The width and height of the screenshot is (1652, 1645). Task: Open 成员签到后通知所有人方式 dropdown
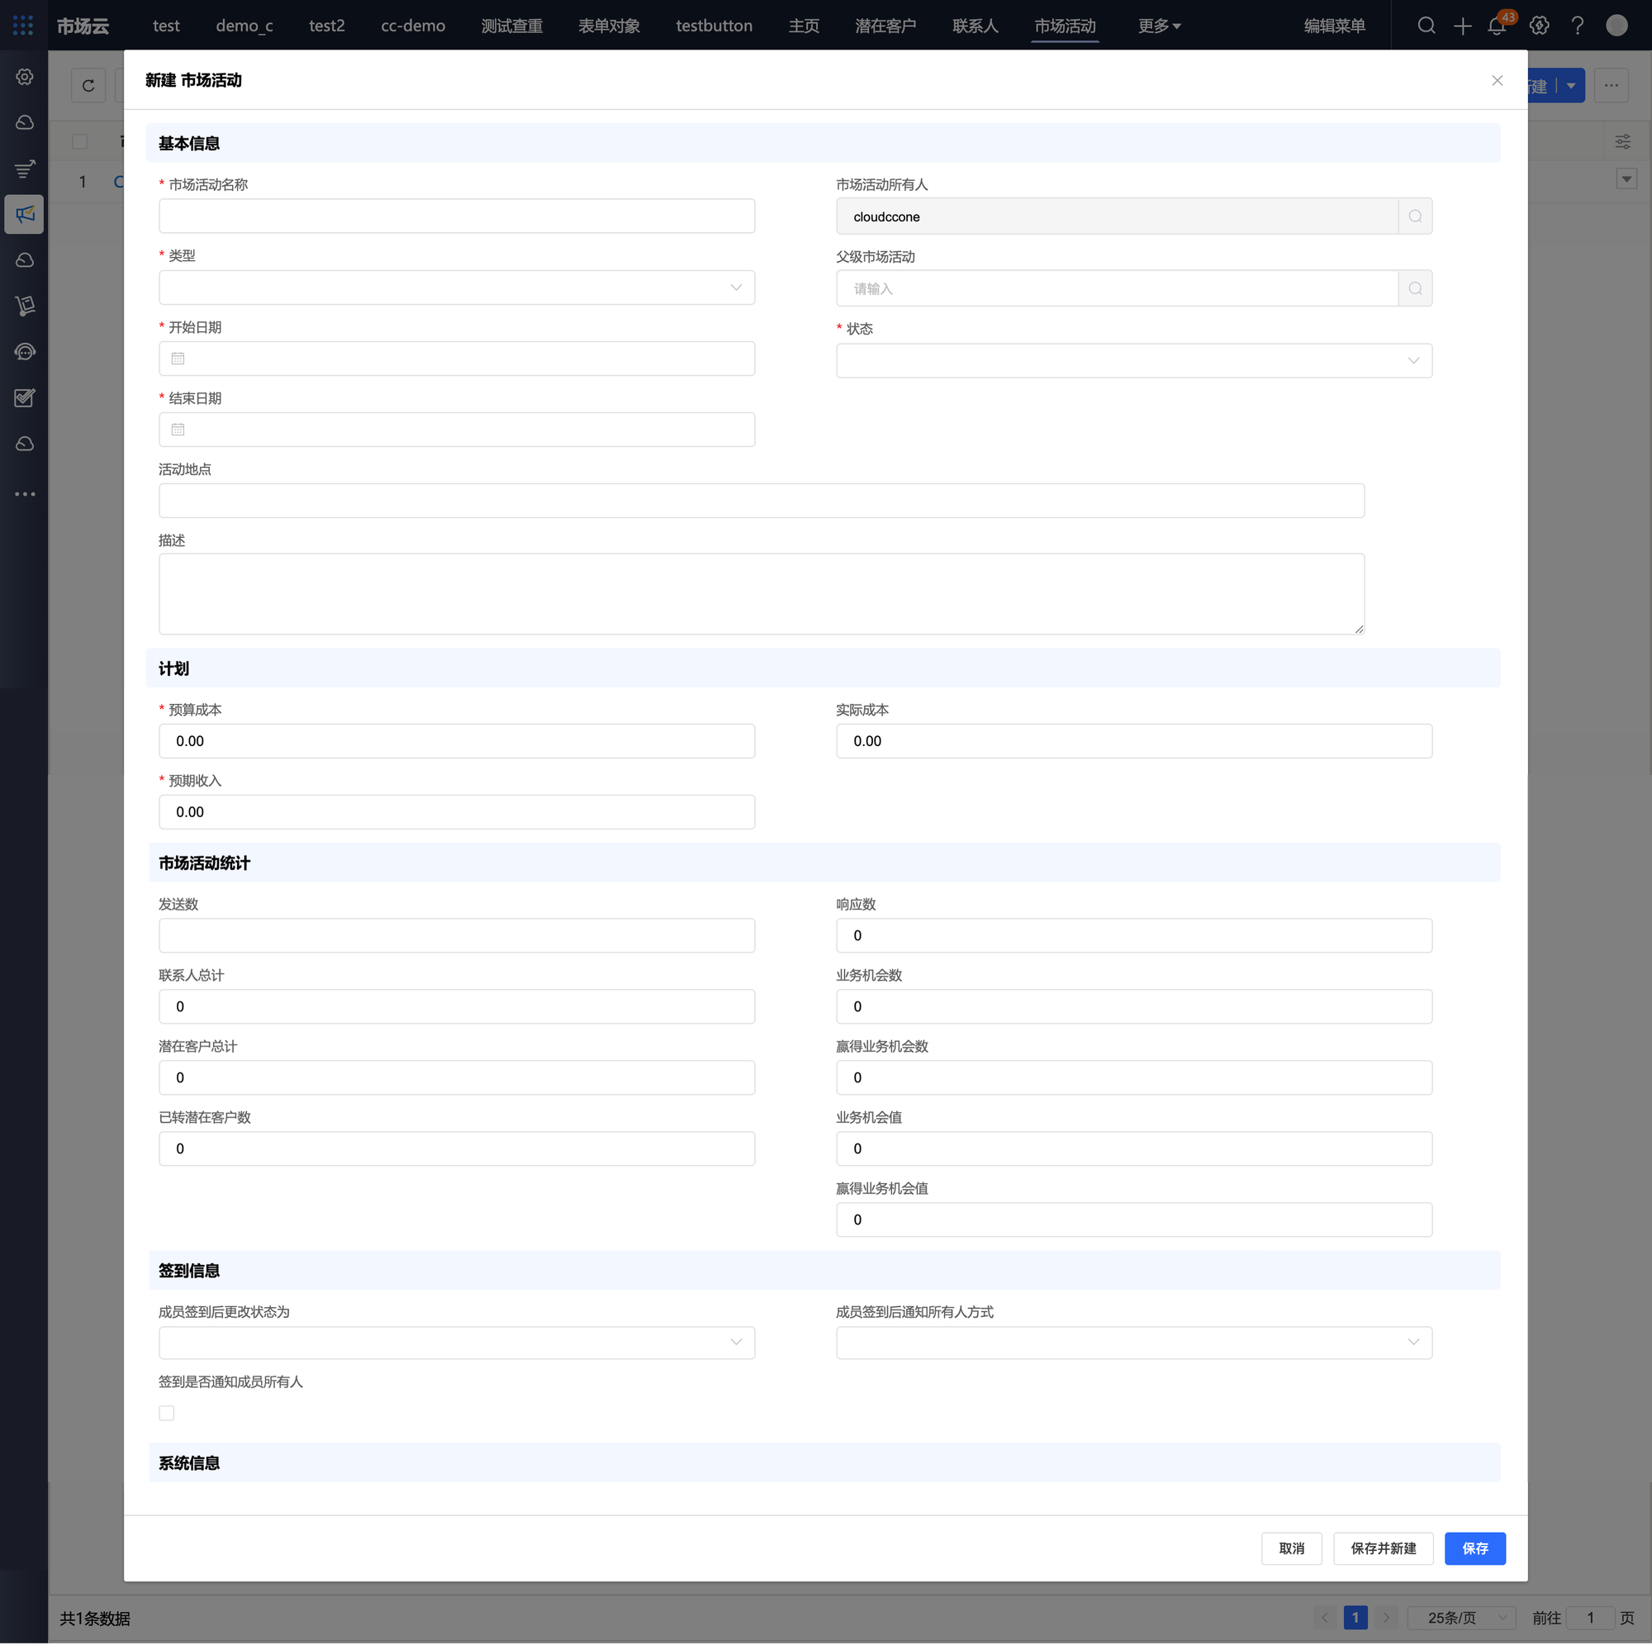[1133, 1342]
